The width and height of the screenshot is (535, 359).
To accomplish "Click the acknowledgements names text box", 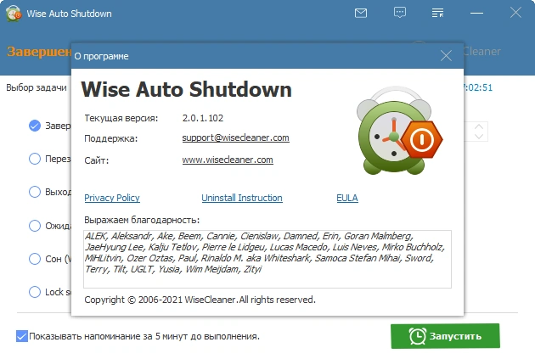I will 267,259.
